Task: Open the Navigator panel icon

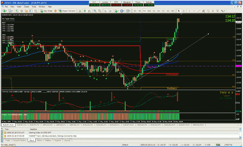Action: point(26,11)
